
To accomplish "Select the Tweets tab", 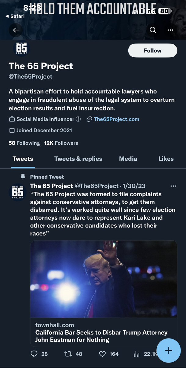I will click(23, 159).
